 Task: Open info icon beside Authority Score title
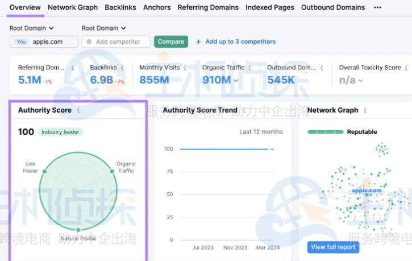78,110
